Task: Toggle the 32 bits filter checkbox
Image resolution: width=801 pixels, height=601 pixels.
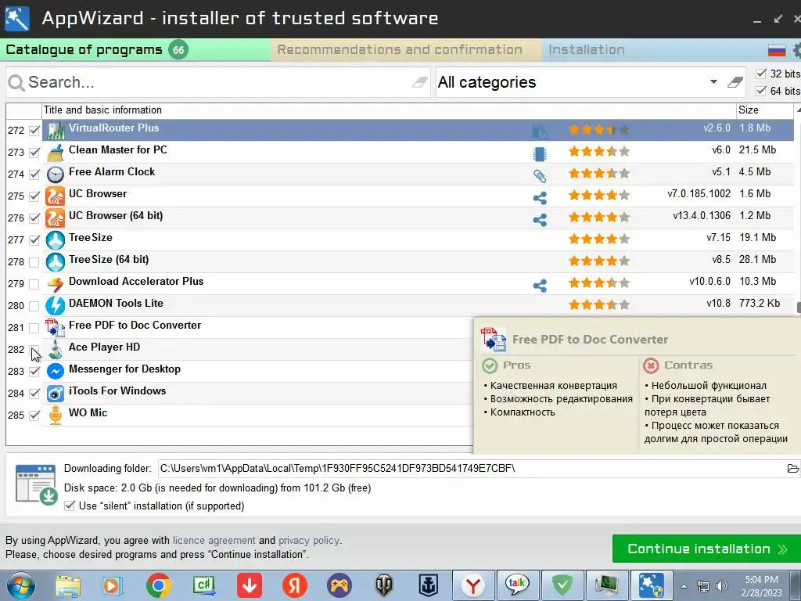Action: pyautogui.click(x=761, y=74)
